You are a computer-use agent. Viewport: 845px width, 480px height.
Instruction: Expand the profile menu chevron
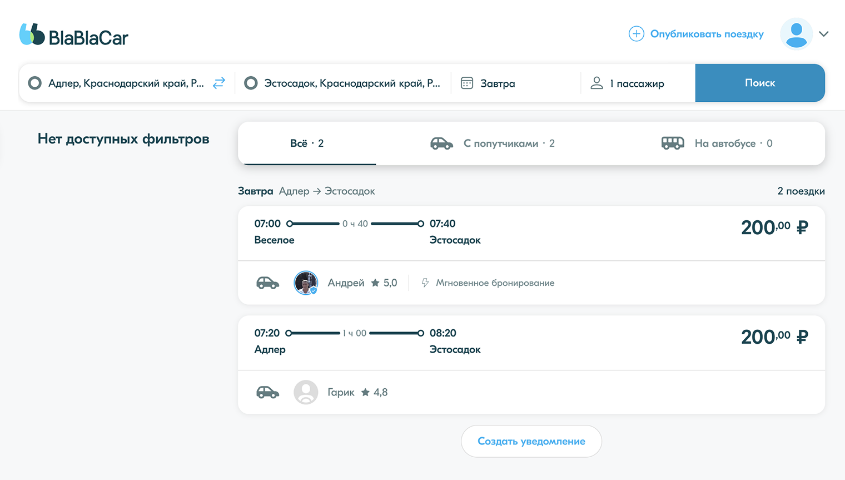pyautogui.click(x=824, y=34)
